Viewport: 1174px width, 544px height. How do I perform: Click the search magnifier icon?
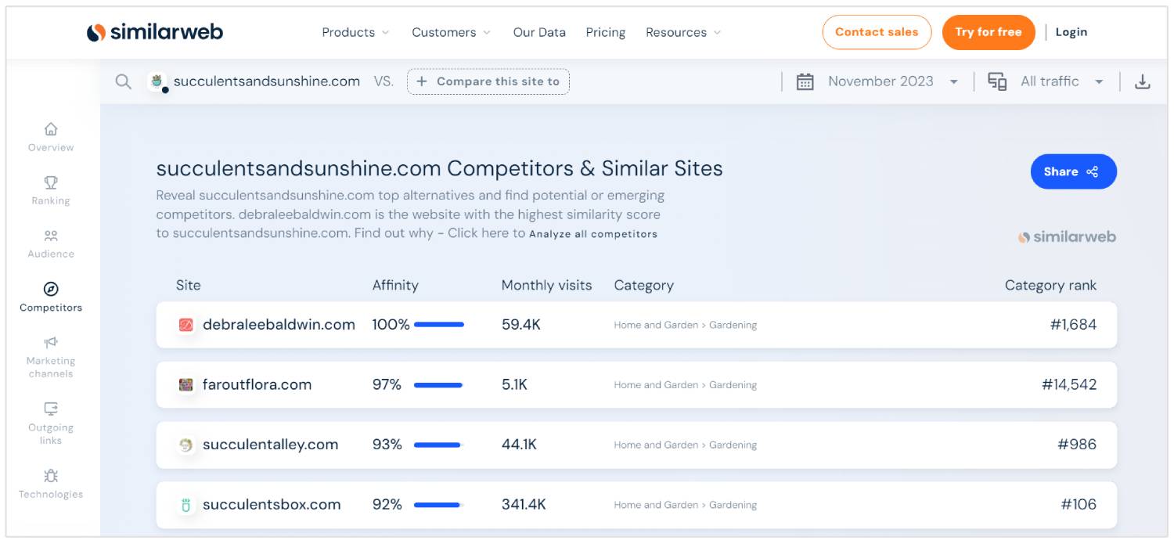coord(123,81)
